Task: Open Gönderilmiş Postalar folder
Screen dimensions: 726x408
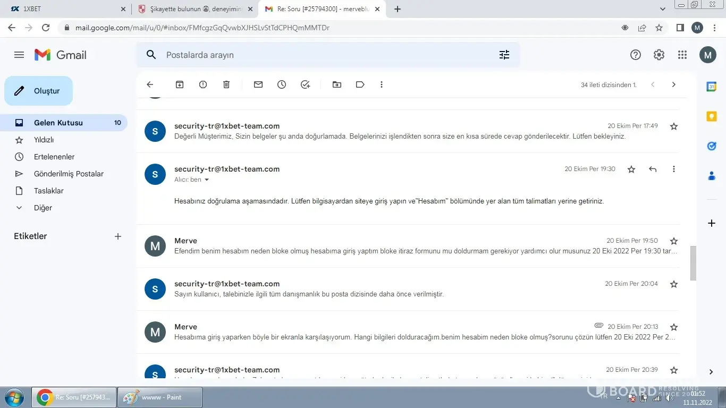Action: coord(69,174)
